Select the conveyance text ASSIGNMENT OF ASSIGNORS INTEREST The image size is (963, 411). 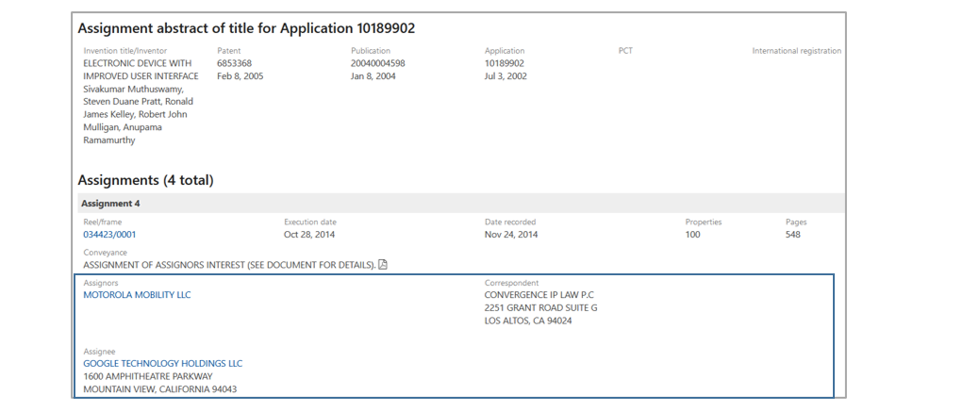coord(230,265)
